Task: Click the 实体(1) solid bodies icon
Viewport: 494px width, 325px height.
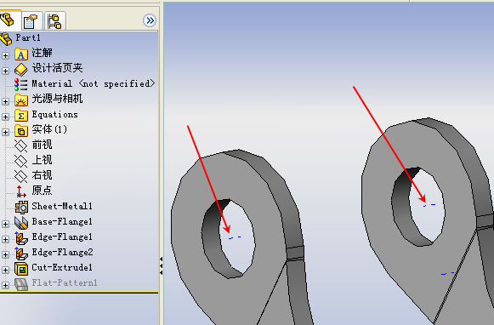Action: [21, 131]
